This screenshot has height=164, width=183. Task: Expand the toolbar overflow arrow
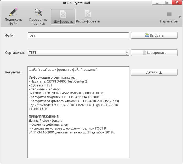(x=180, y=17)
